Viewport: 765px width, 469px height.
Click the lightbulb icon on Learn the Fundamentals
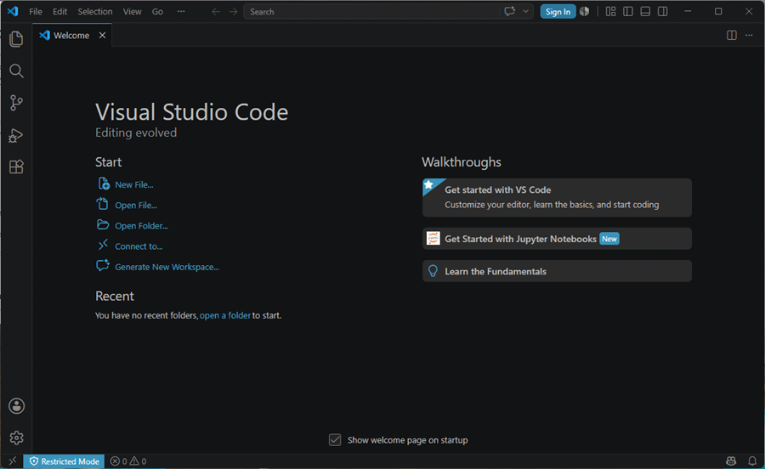[433, 271]
